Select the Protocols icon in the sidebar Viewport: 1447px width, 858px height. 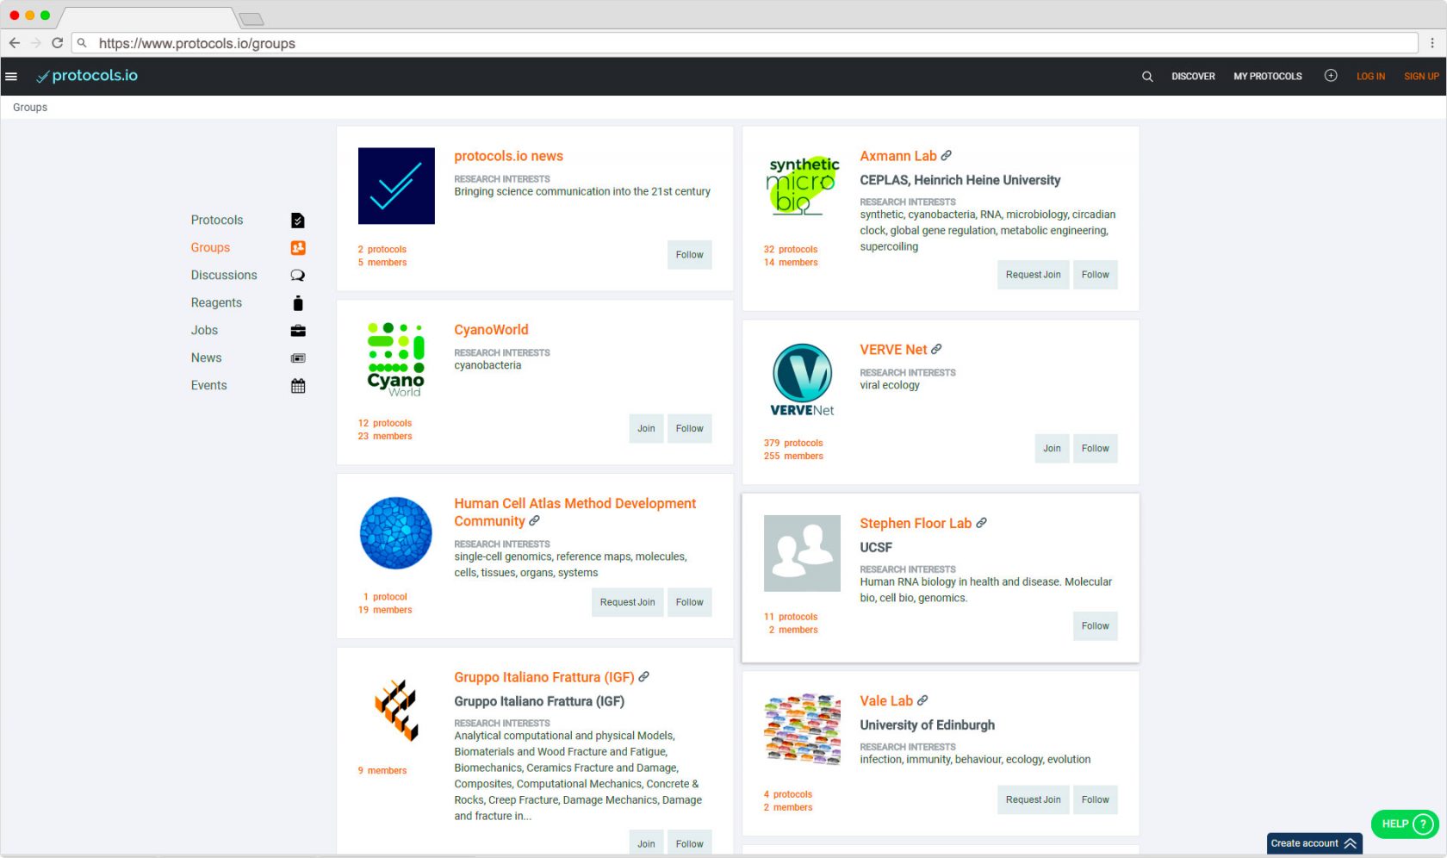point(297,220)
